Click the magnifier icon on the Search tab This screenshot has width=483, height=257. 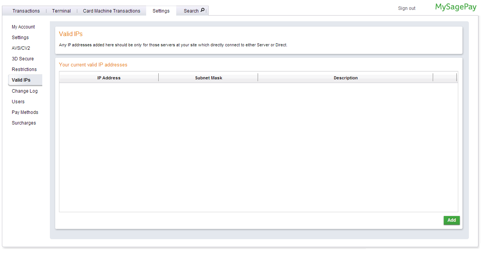(202, 10)
